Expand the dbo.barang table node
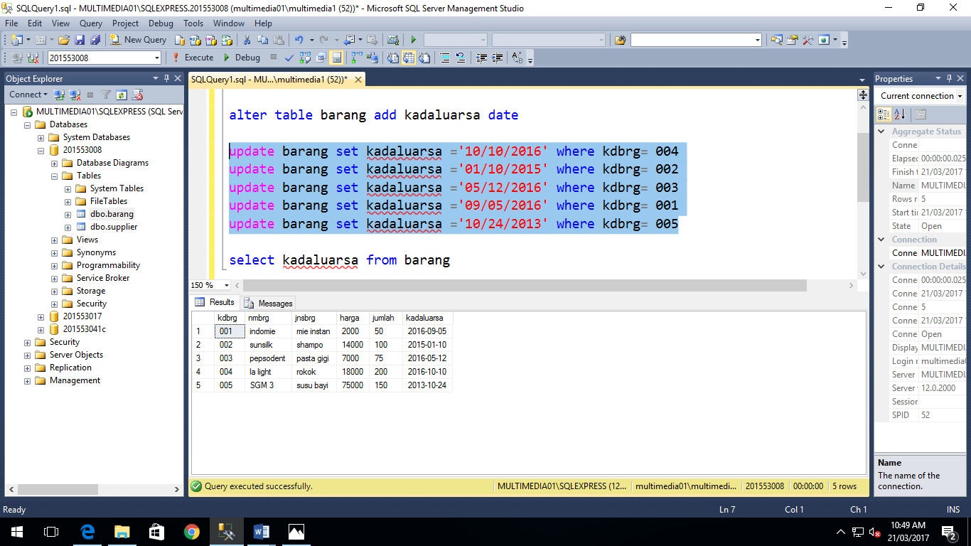The height and width of the screenshot is (546, 971). pyautogui.click(x=68, y=214)
